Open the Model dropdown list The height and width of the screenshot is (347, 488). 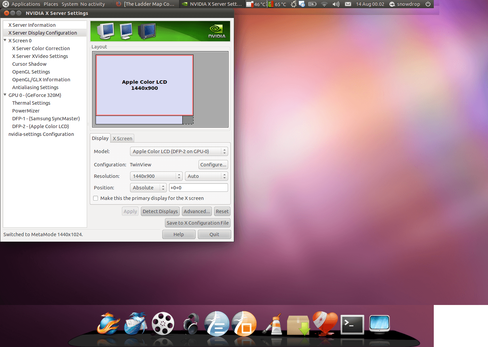pyautogui.click(x=179, y=151)
